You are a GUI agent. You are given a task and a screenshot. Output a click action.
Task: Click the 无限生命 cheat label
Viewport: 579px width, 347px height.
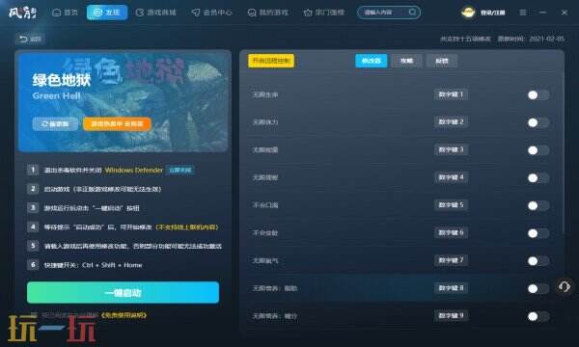(265, 94)
